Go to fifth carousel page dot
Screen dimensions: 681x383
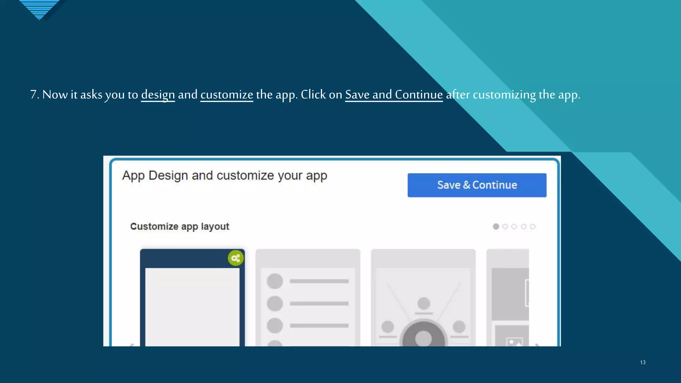533,226
